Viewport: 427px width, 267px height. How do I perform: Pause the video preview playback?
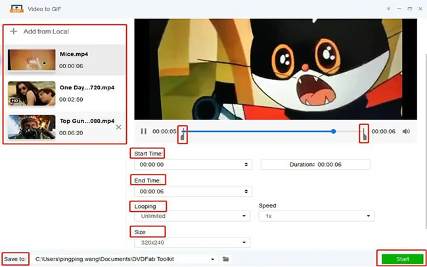point(144,131)
